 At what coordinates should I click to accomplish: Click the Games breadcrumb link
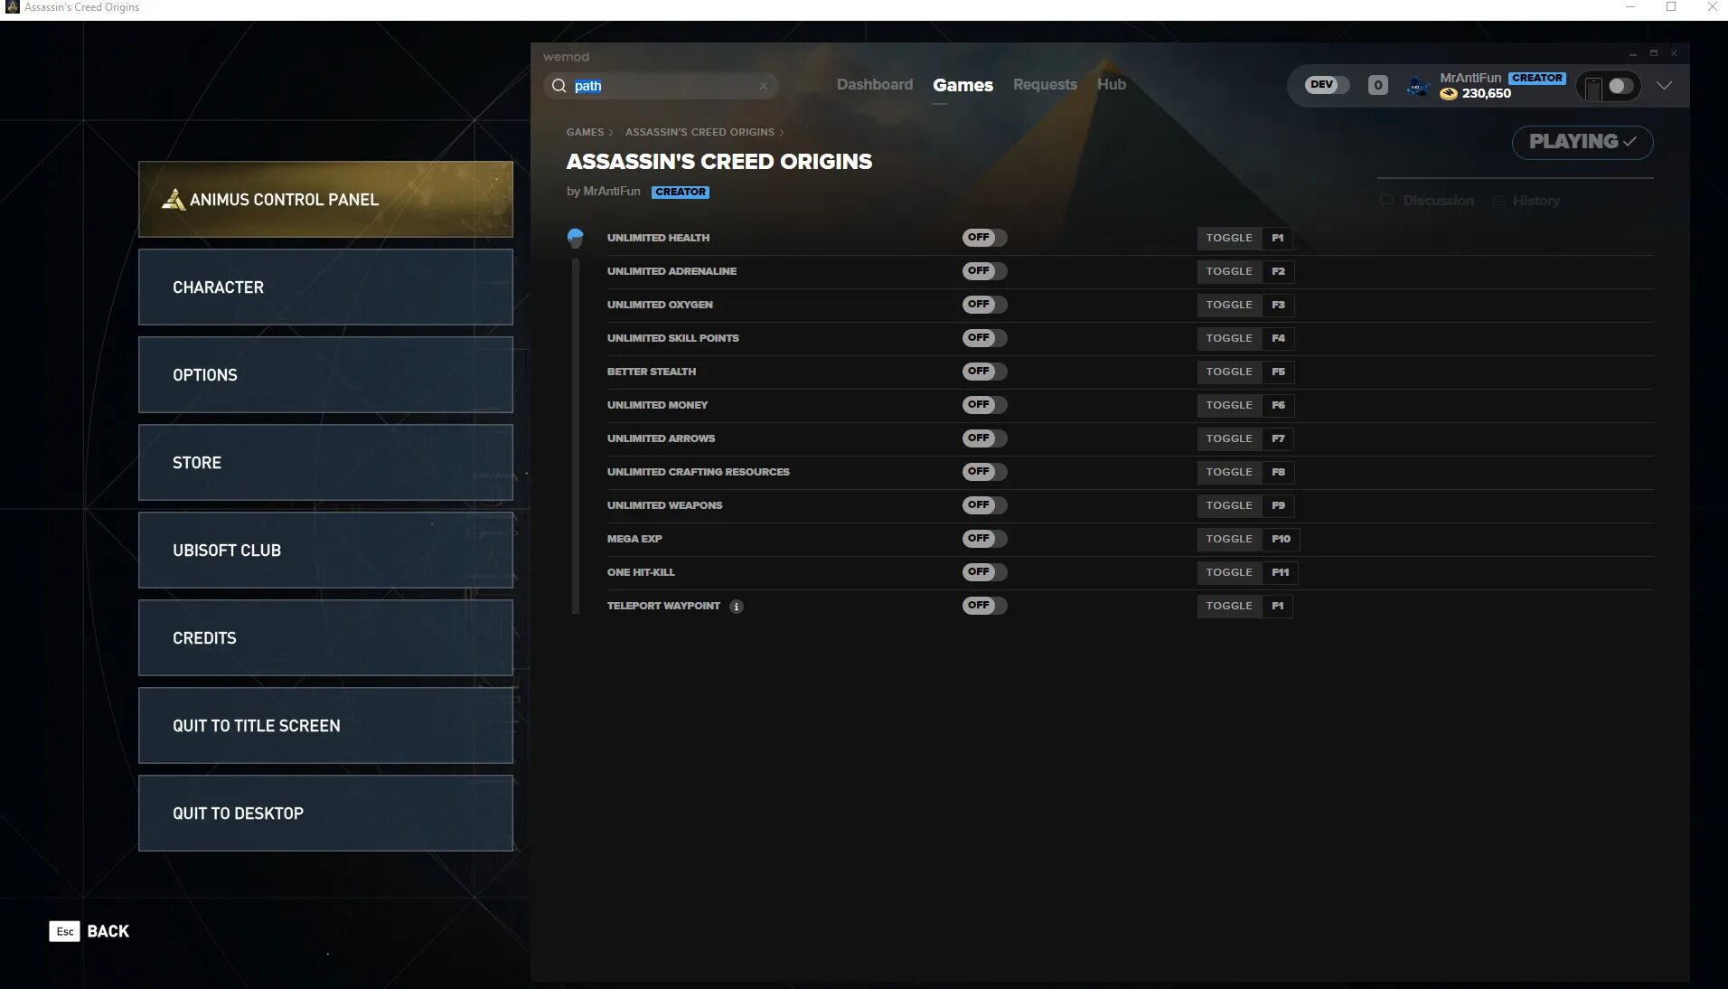coord(585,132)
